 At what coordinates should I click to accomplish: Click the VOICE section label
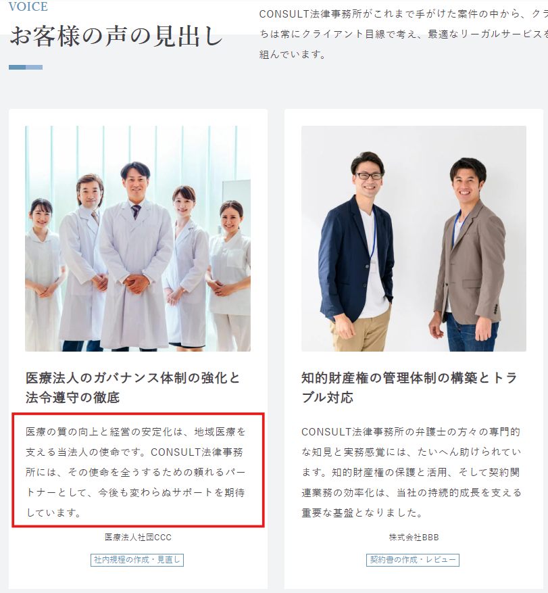click(x=28, y=7)
